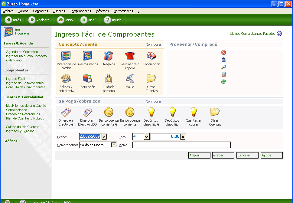This screenshot has width=293, height=203.
Task: Click into the Memo text field
Action: coord(181,145)
